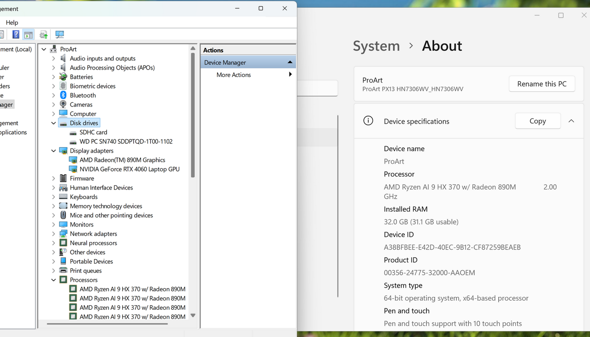Maximize the Settings window
The width and height of the screenshot is (590, 337).
(561, 15)
